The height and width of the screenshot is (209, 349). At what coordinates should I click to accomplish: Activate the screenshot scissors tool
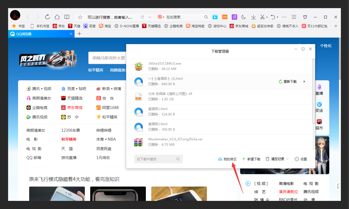point(262,17)
